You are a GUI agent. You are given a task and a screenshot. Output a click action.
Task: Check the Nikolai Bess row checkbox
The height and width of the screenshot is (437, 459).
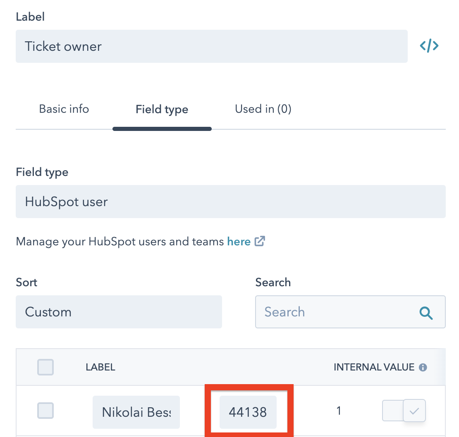[x=45, y=411]
